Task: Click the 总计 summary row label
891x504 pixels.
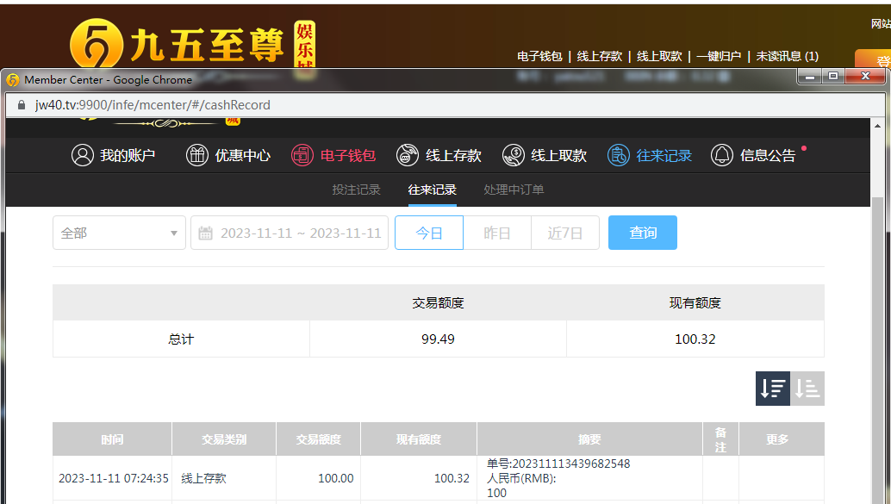Action: [181, 339]
